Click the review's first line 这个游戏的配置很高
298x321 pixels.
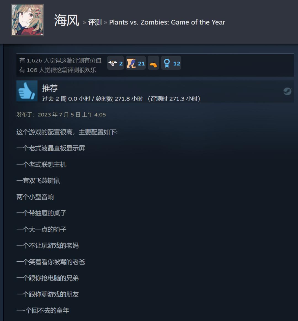(44, 132)
